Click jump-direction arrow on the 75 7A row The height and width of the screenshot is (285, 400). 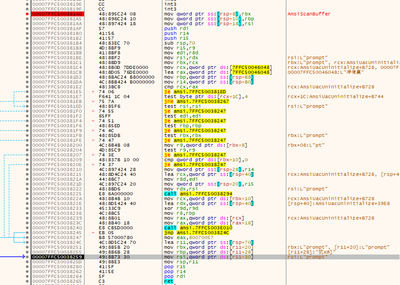coord(93,101)
